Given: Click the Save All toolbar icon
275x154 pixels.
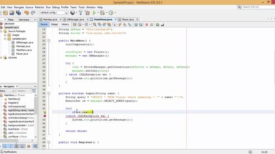Looking at the screenshot, I should (x=18, y=13).
